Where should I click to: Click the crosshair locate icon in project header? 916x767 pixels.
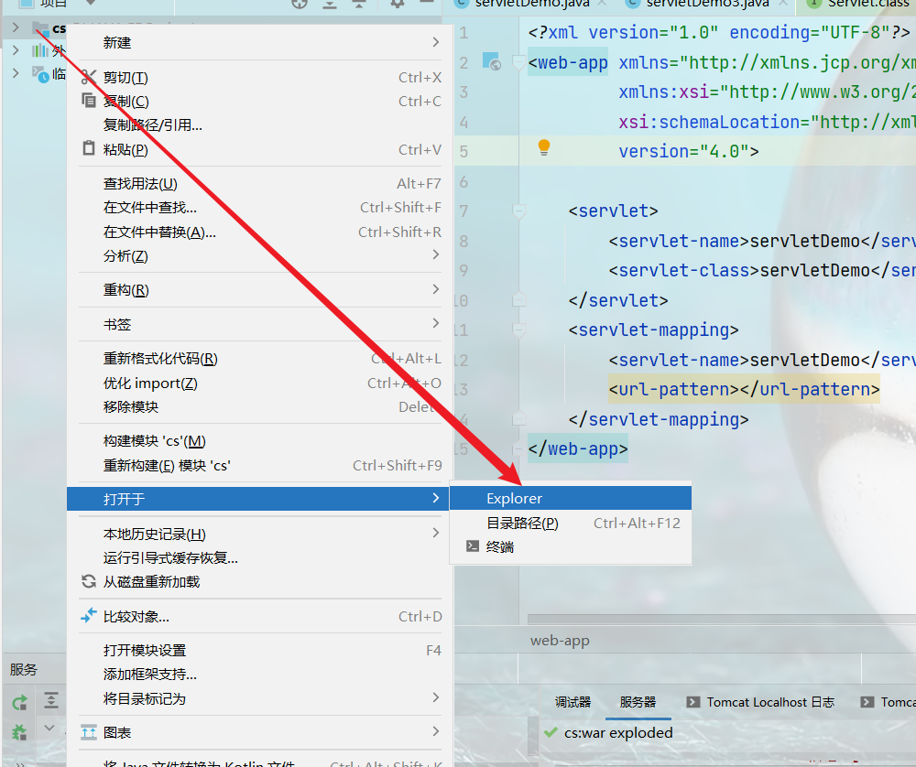pyautogui.click(x=300, y=4)
